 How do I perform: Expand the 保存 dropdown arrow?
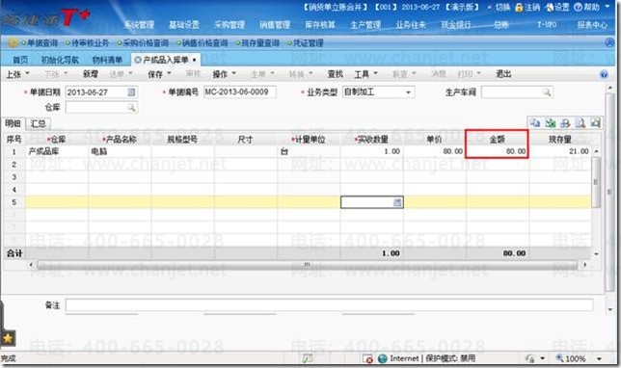pyautogui.click(x=169, y=73)
